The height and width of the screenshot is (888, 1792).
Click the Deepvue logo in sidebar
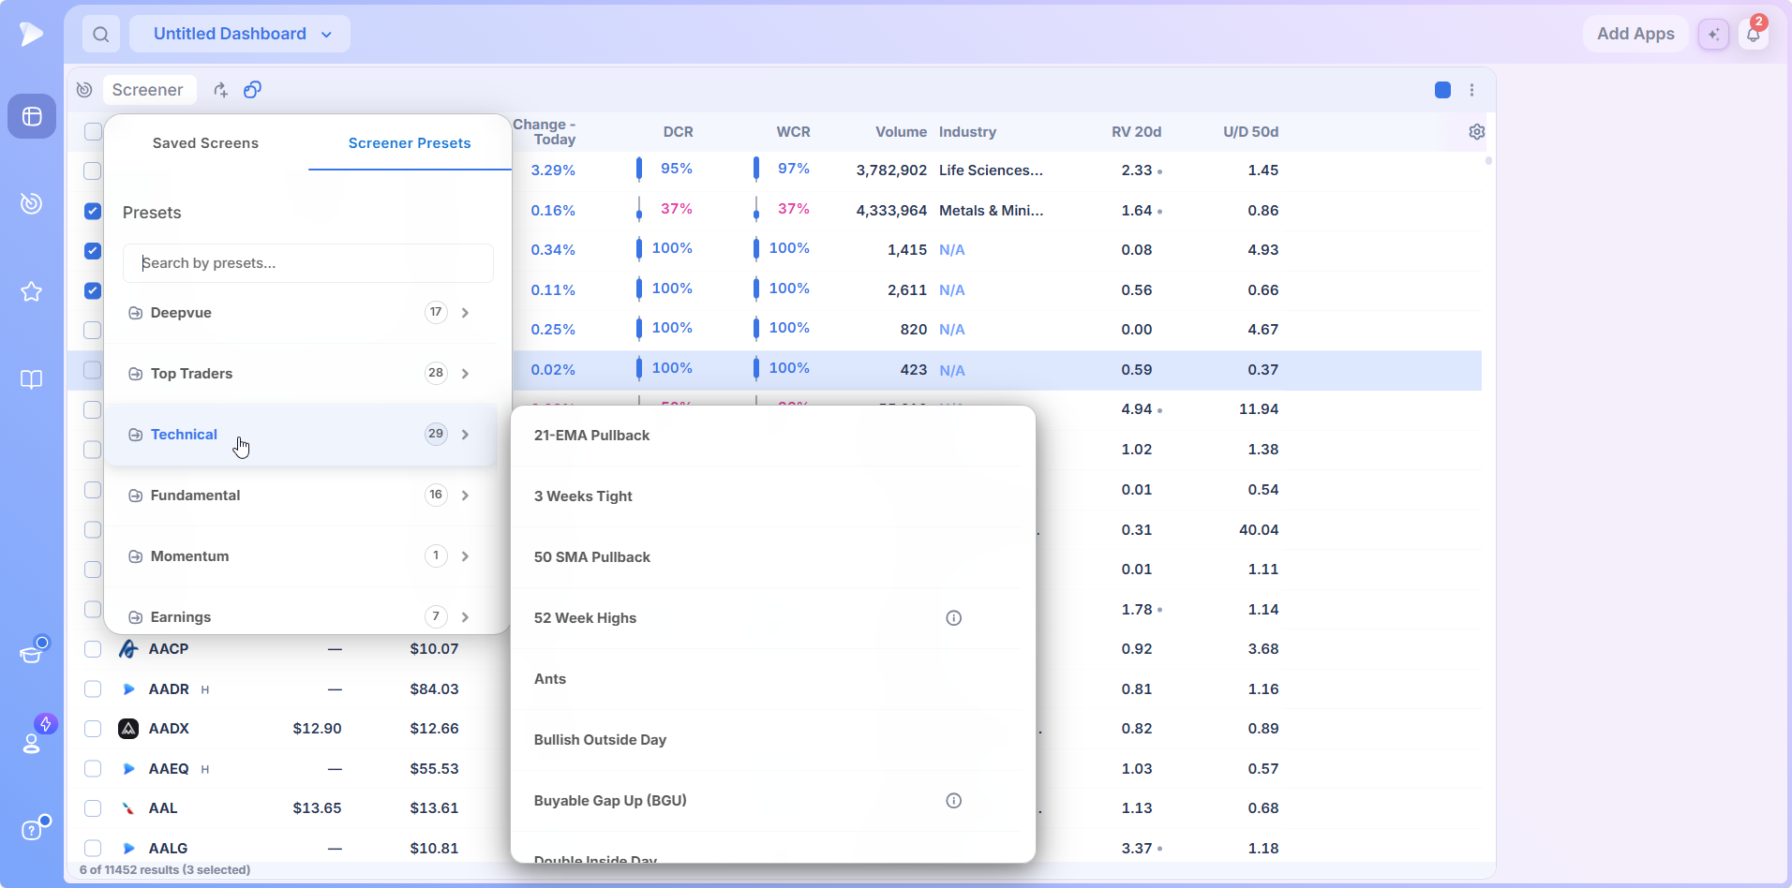[x=31, y=34]
